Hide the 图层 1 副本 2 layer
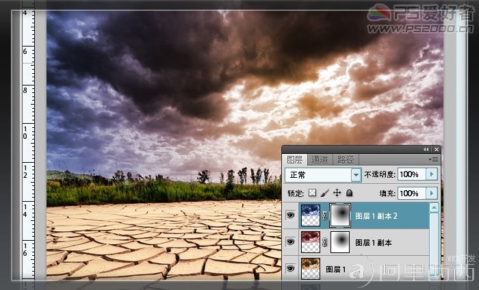Screen dimensions: 479x290 [290, 215]
